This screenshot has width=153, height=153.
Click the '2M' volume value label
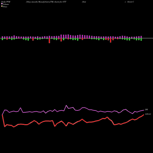146,110
